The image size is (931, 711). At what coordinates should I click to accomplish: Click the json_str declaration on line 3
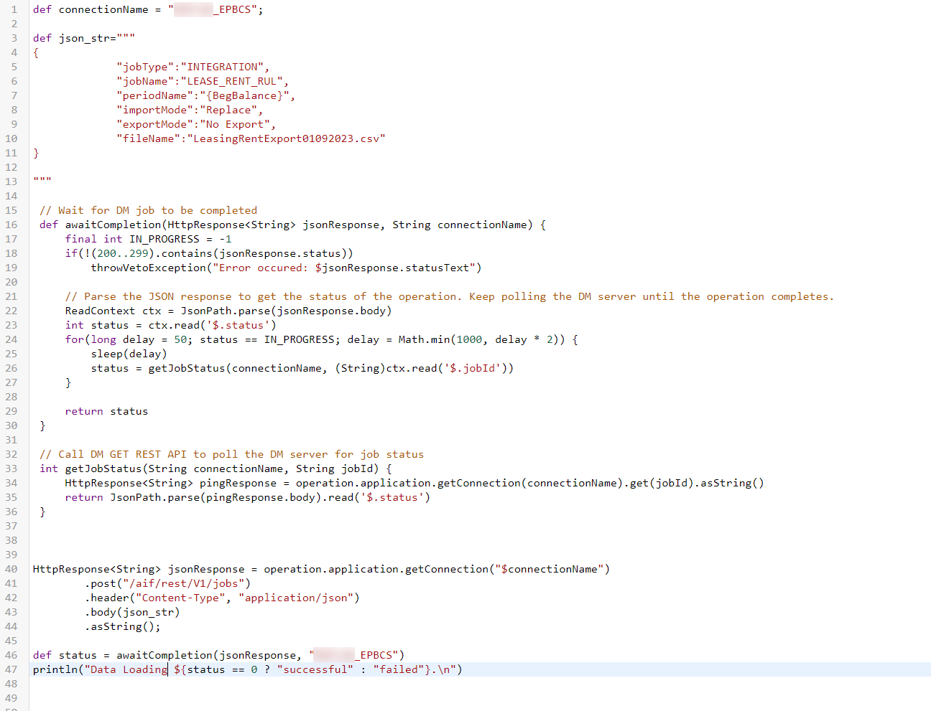click(84, 38)
